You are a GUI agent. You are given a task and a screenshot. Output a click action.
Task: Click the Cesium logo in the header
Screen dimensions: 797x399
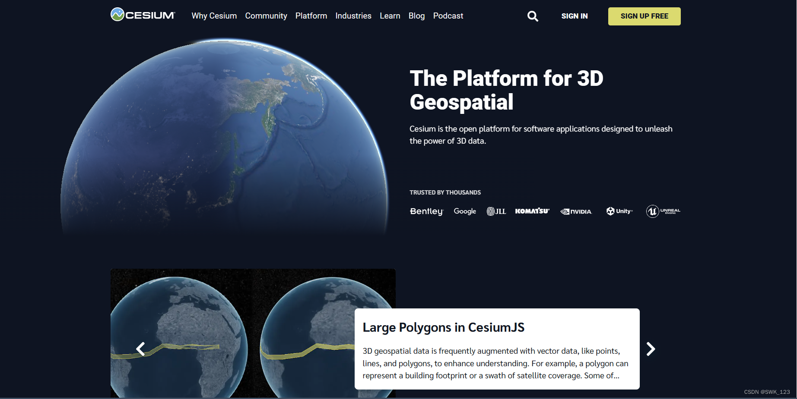[x=143, y=15]
